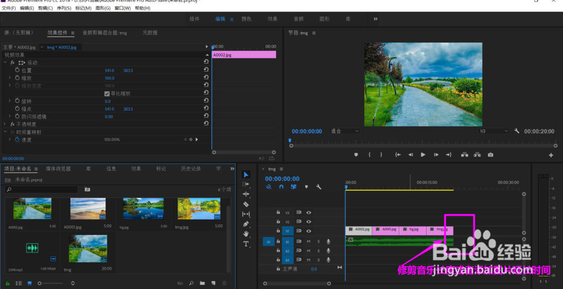Select the Track Select Forward tool
Screen dimensions: 563x289
pyautogui.click(x=246, y=184)
